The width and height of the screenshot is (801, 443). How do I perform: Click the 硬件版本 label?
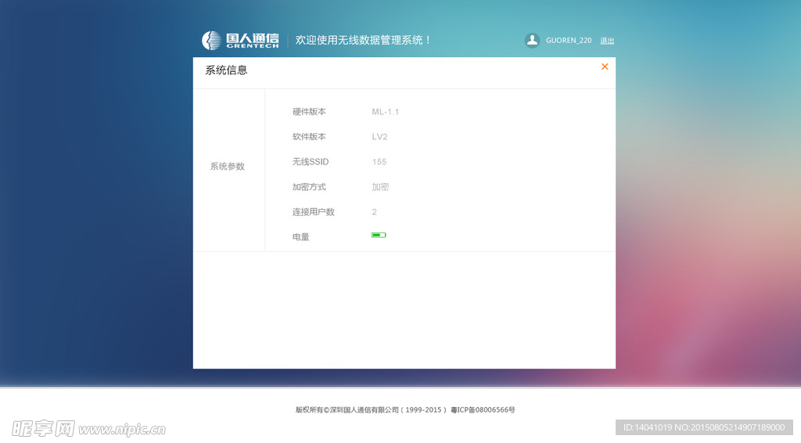click(x=309, y=112)
